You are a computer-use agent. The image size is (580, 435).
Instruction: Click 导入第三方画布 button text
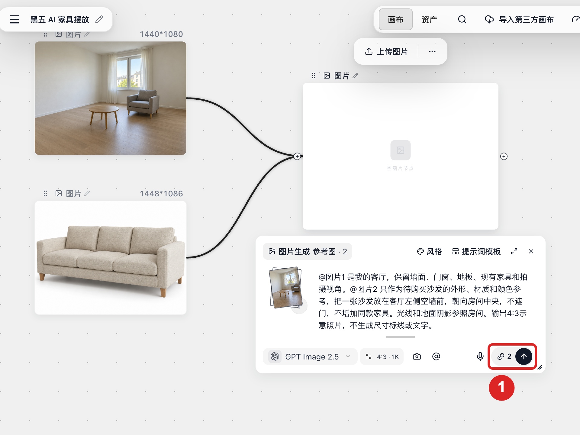[x=526, y=20]
